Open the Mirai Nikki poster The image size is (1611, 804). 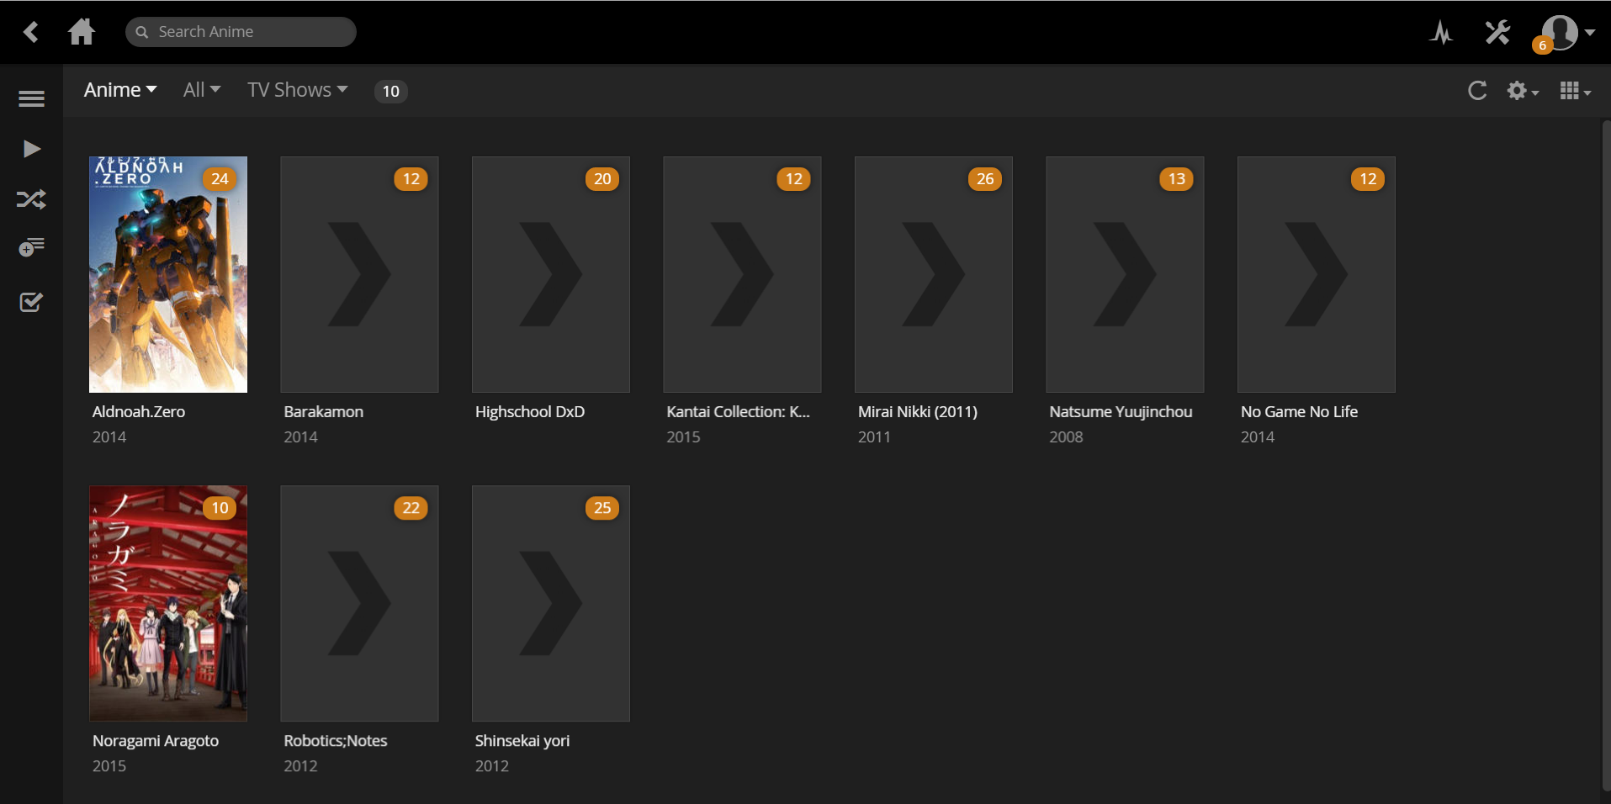934,274
